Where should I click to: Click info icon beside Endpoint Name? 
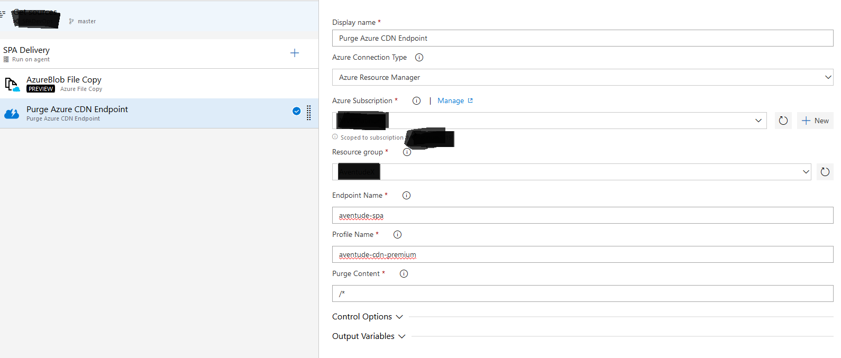[406, 196]
